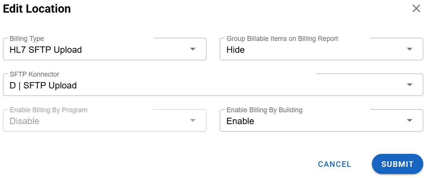Click the Enable Billing By Program label
This screenshot has height=178, width=427.
point(48,110)
